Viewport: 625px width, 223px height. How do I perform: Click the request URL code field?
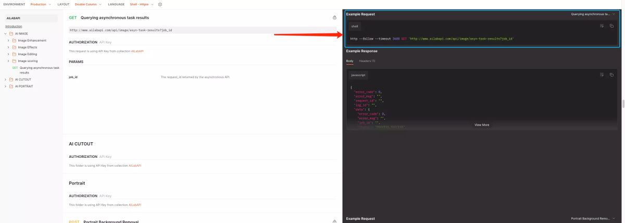click(203, 30)
